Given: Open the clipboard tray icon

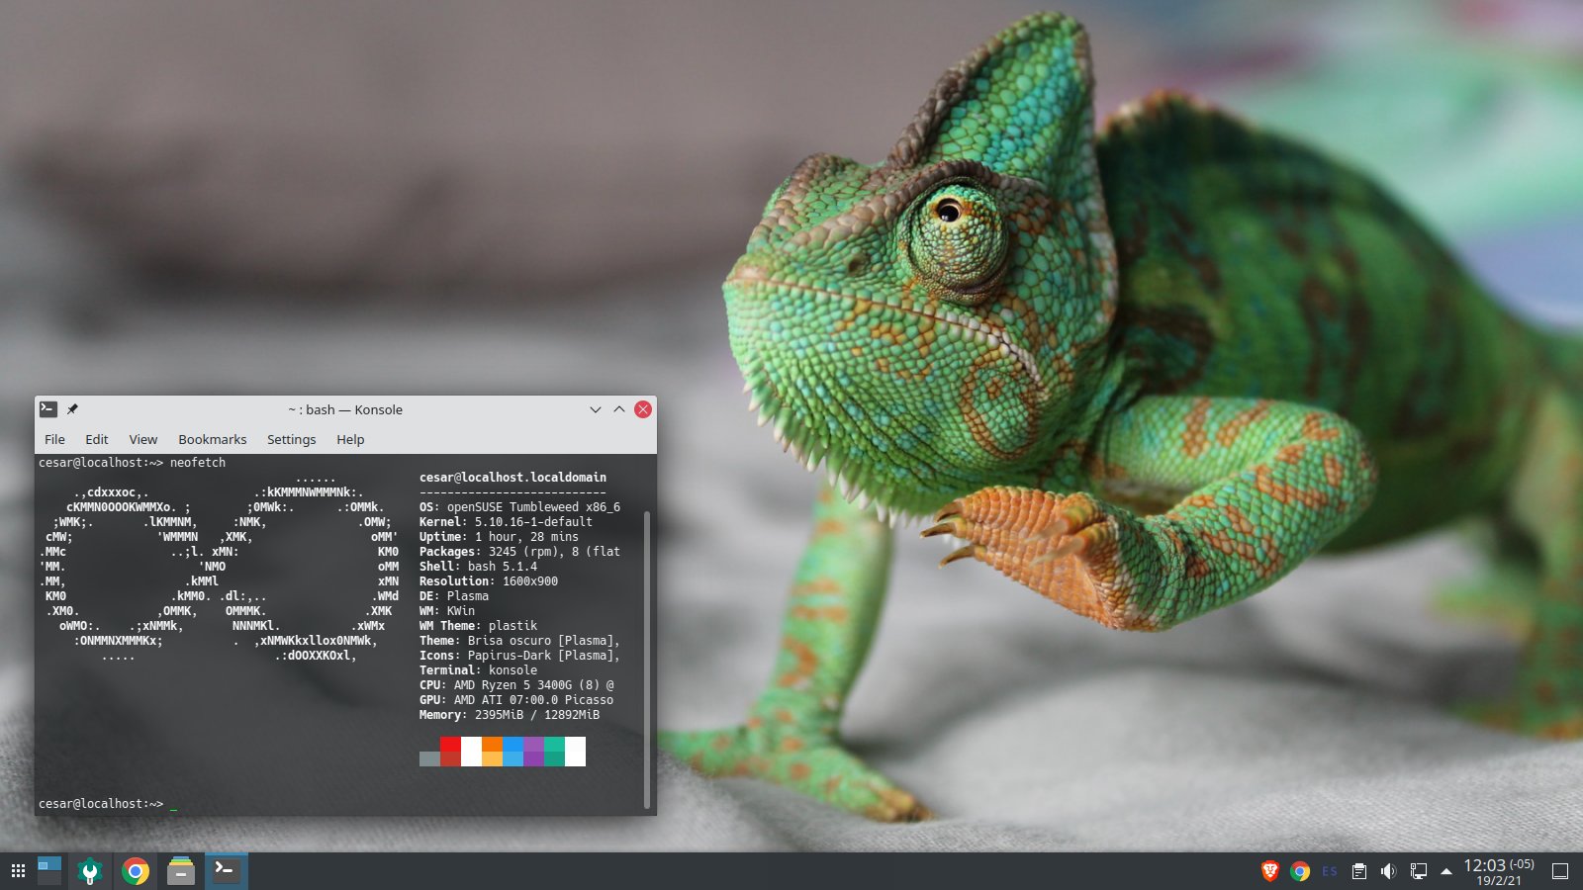Looking at the screenshot, I should coord(1359,871).
